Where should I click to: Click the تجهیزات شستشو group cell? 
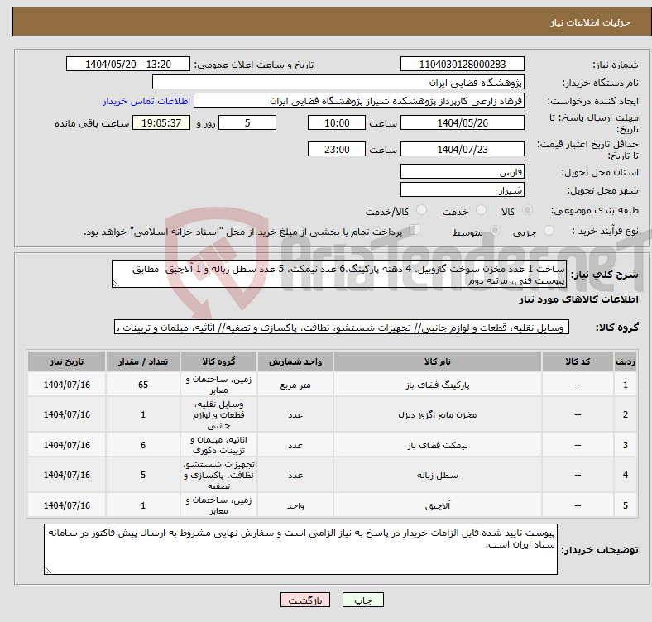click(x=218, y=475)
